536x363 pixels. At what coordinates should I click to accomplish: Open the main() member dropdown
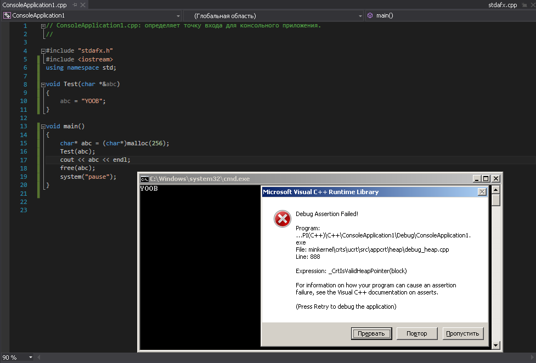coord(450,16)
